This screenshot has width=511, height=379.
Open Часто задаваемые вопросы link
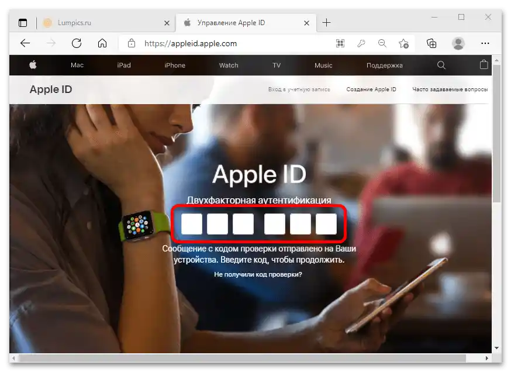(450, 89)
